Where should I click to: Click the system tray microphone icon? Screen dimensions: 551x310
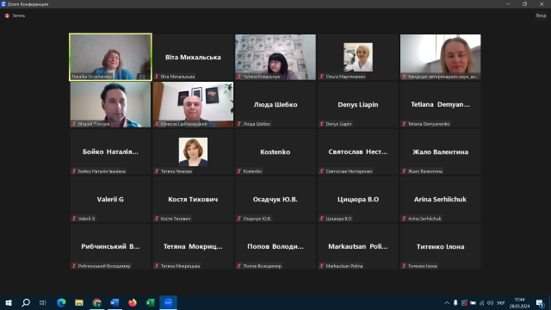455,303
